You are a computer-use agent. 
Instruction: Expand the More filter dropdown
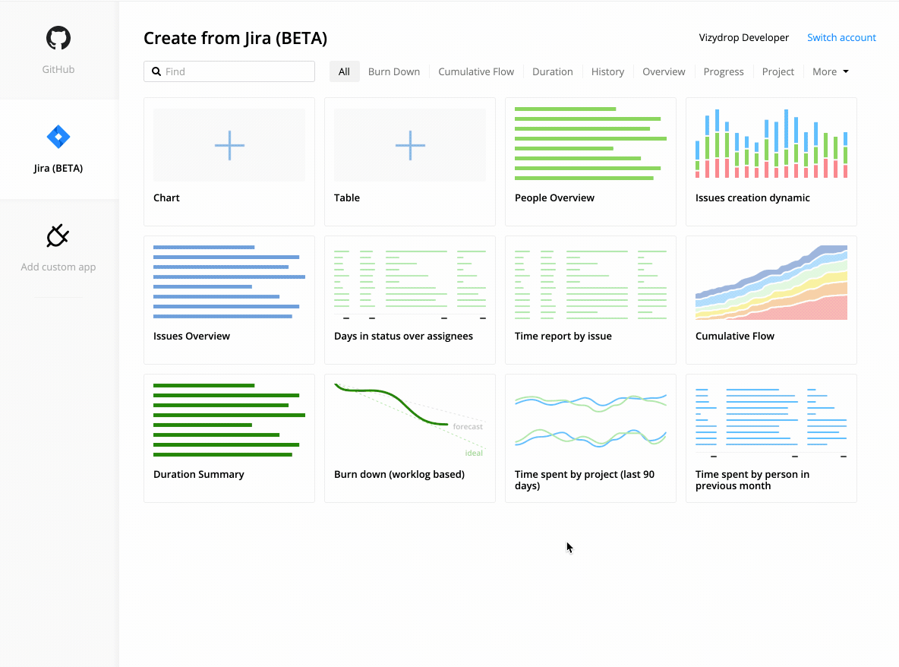[829, 71]
